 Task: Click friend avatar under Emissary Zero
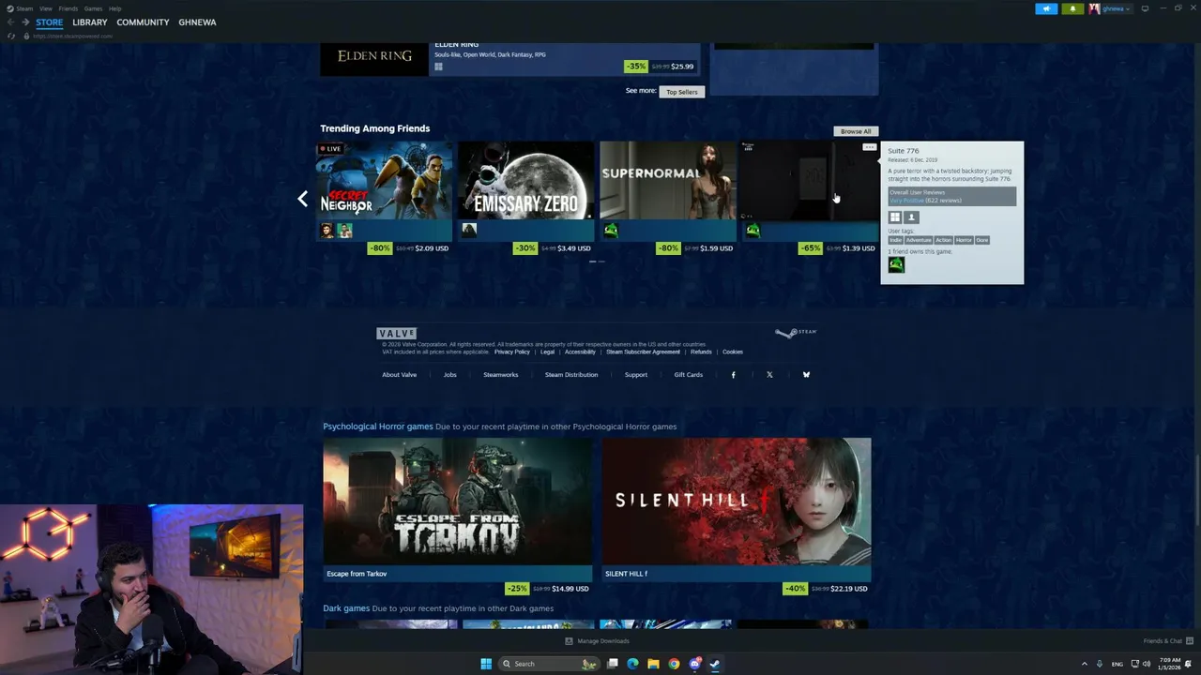469,230
